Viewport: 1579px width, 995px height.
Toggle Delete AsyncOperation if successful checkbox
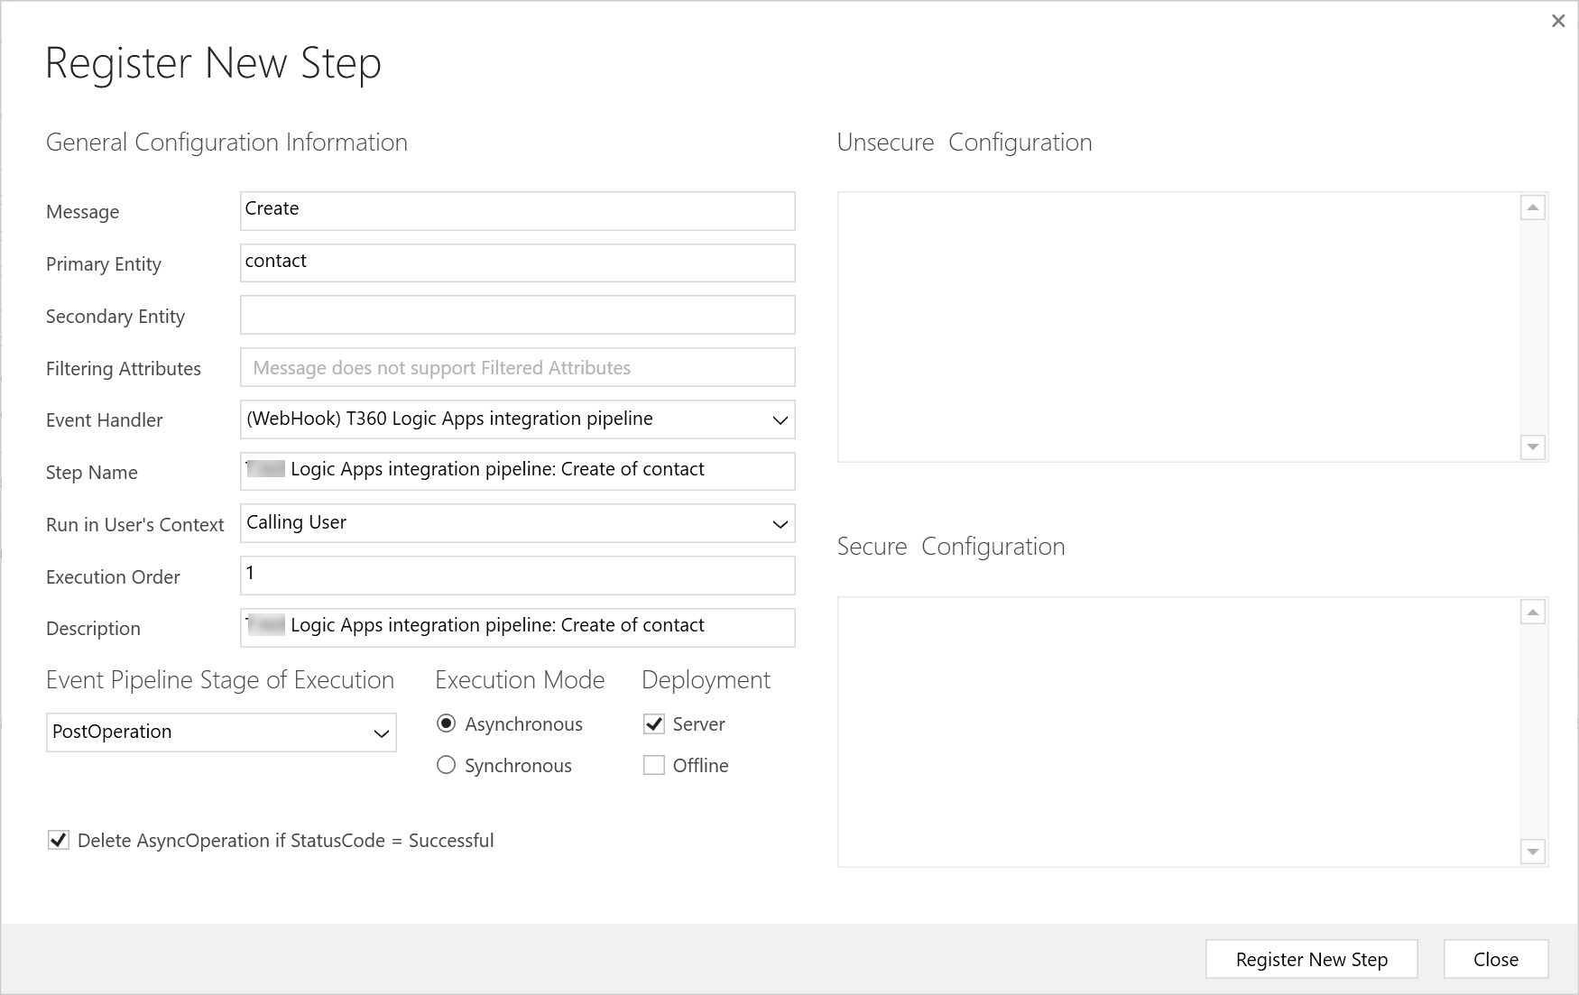pos(59,840)
